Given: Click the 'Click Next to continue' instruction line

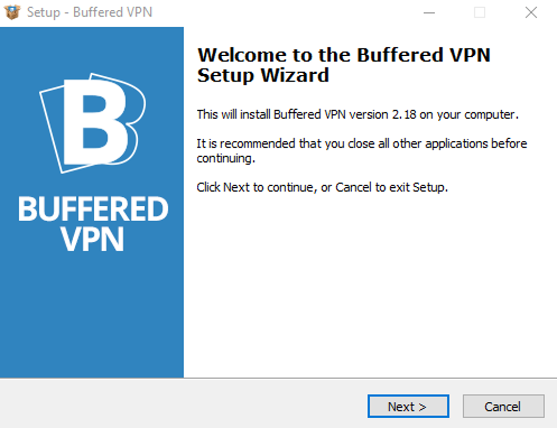Looking at the screenshot, I should pyautogui.click(x=322, y=188).
